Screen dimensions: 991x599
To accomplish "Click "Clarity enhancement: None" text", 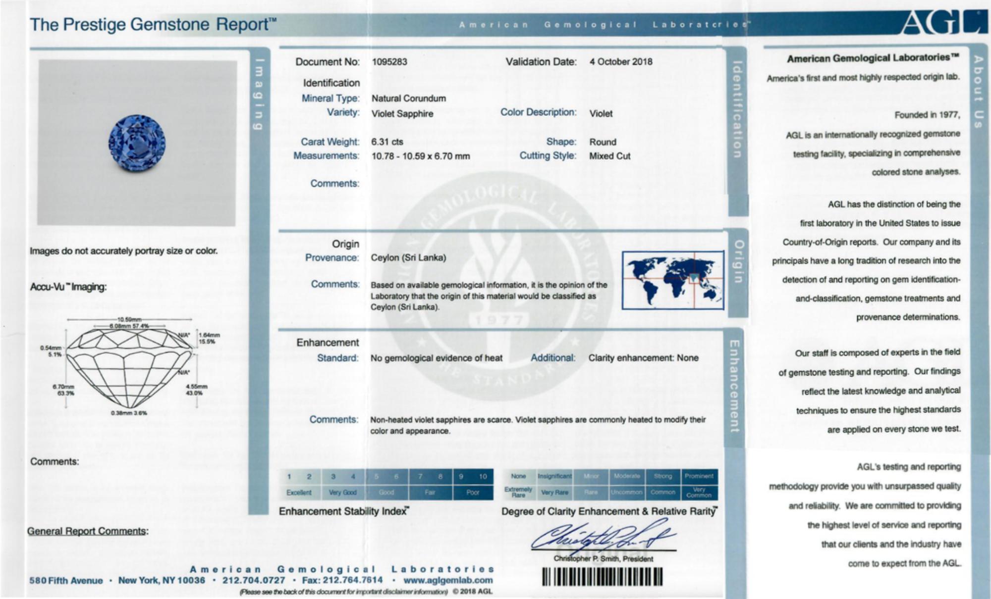I will pyautogui.click(x=644, y=358).
